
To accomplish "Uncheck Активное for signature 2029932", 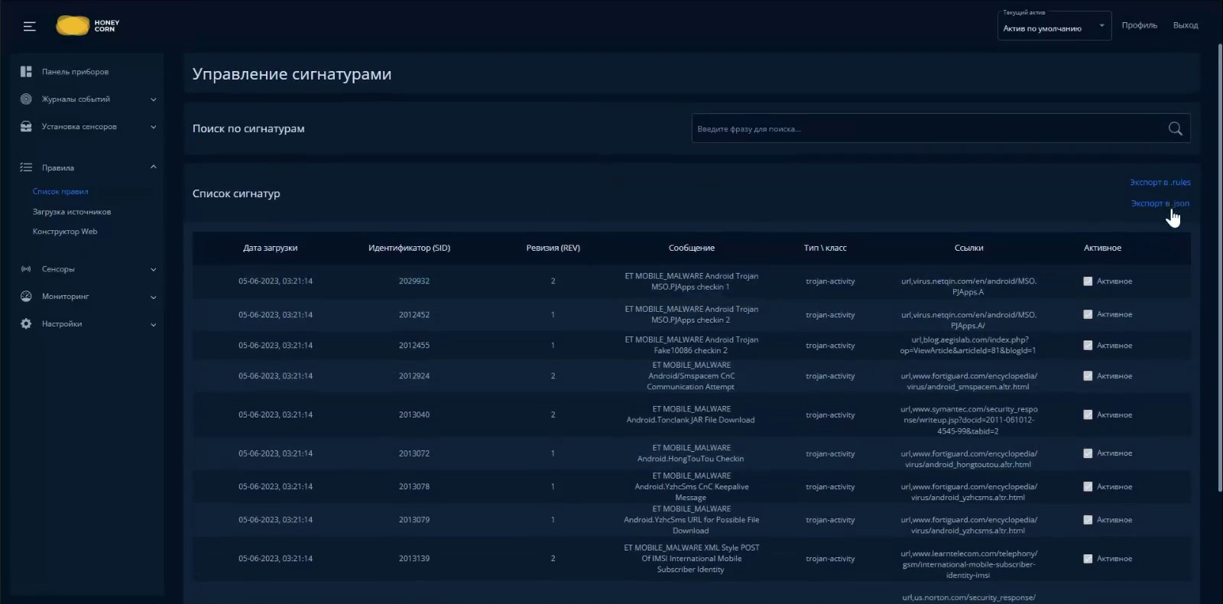I will tap(1088, 281).
